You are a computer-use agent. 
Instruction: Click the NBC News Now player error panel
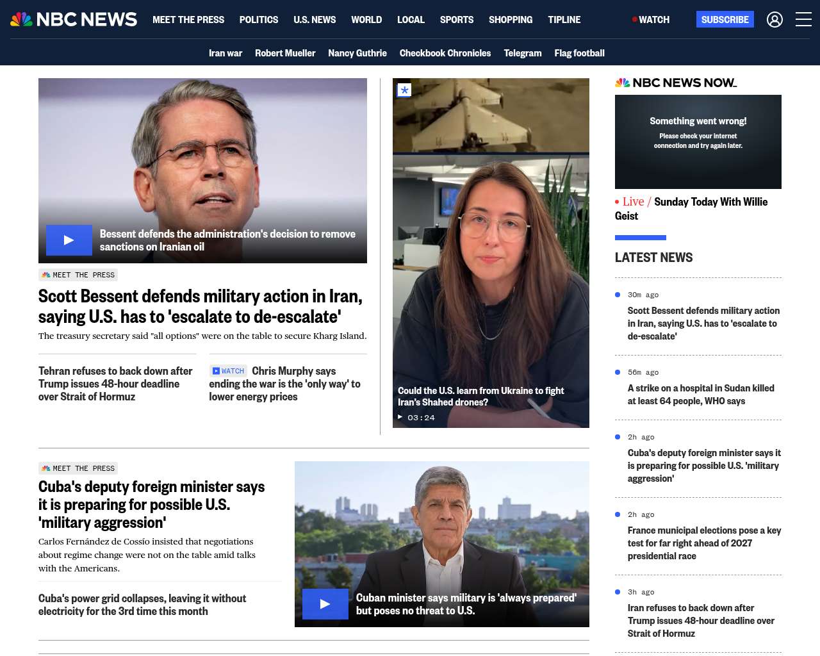point(698,142)
